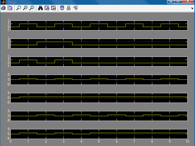
Task: Maximize the Scope window
Action: (x=178, y=2)
